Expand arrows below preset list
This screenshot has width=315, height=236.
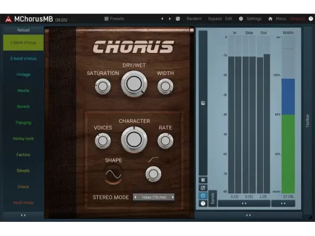[23, 215]
